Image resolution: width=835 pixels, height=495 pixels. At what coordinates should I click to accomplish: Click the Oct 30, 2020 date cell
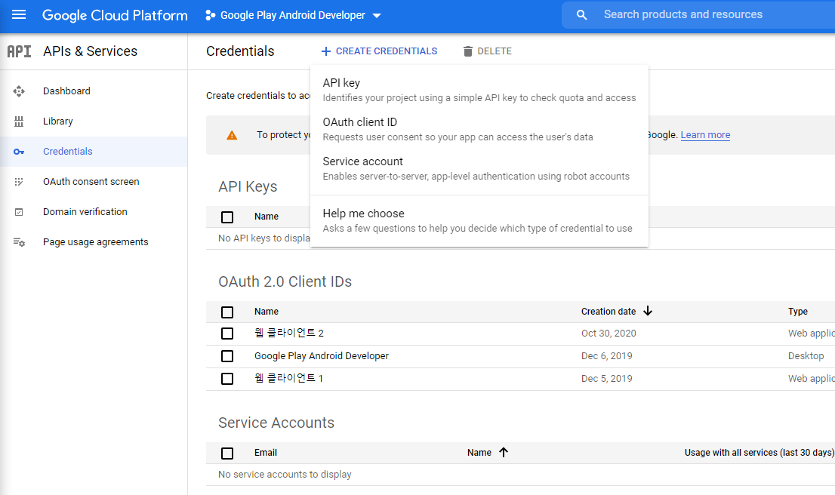(609, 334)
